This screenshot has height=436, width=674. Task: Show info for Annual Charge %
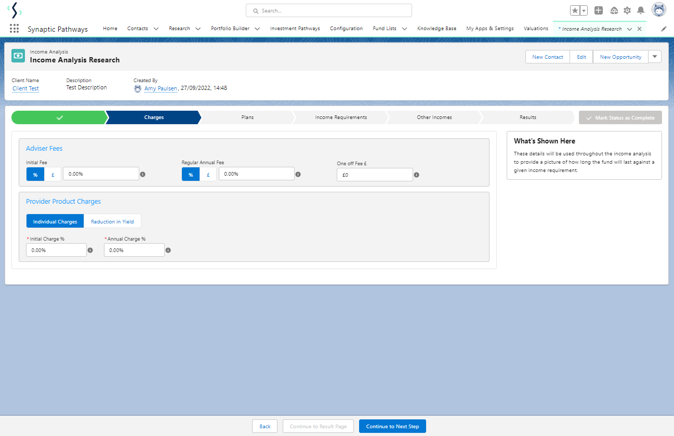pos(168,250)
